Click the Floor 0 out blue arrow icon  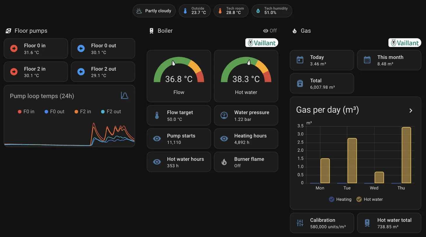pos(81,48)
